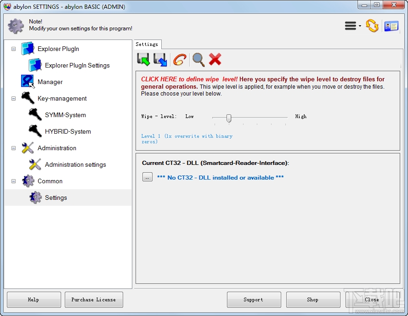The image size is (408, 316).
Task: Click the Purchase License button
Action: click(94, 299)
